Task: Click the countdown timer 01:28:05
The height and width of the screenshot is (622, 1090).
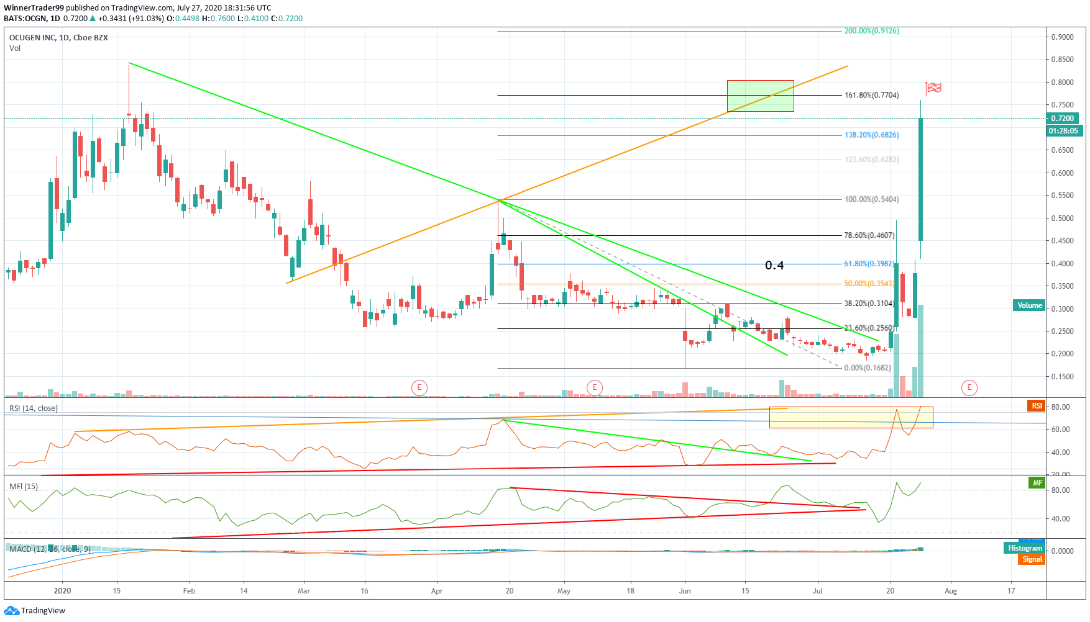Action: pyautogui.click(x=1065, y=131)
